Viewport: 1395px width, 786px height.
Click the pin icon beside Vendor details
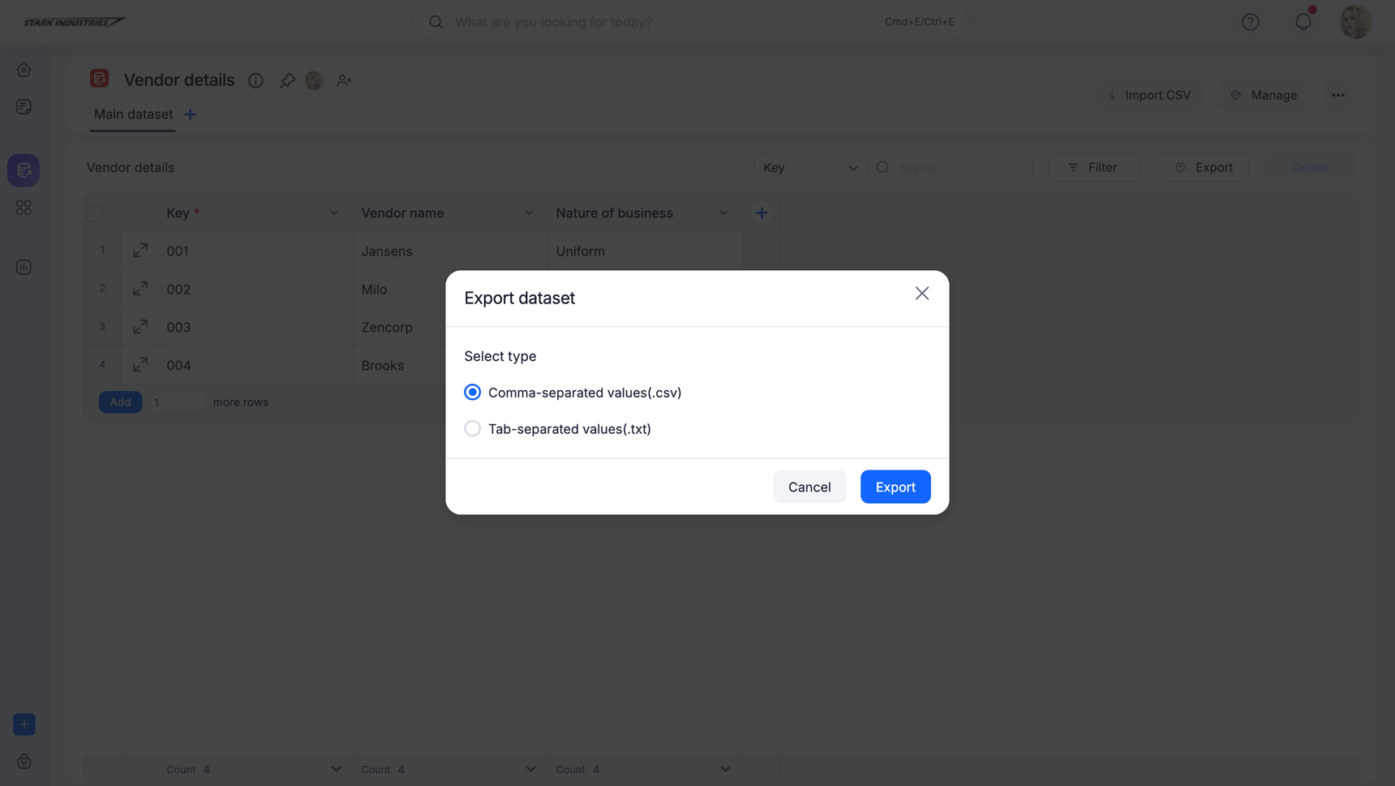coord(287,80)
